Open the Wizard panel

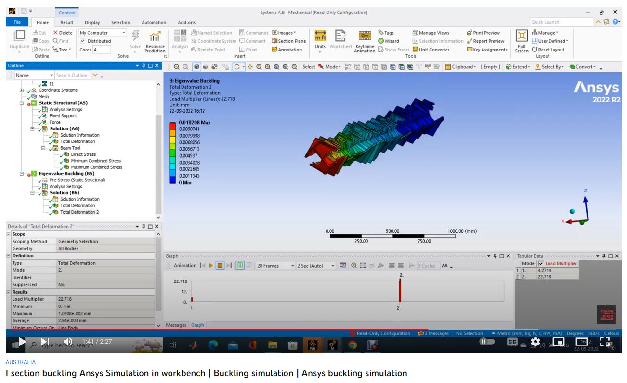[389, 41]
